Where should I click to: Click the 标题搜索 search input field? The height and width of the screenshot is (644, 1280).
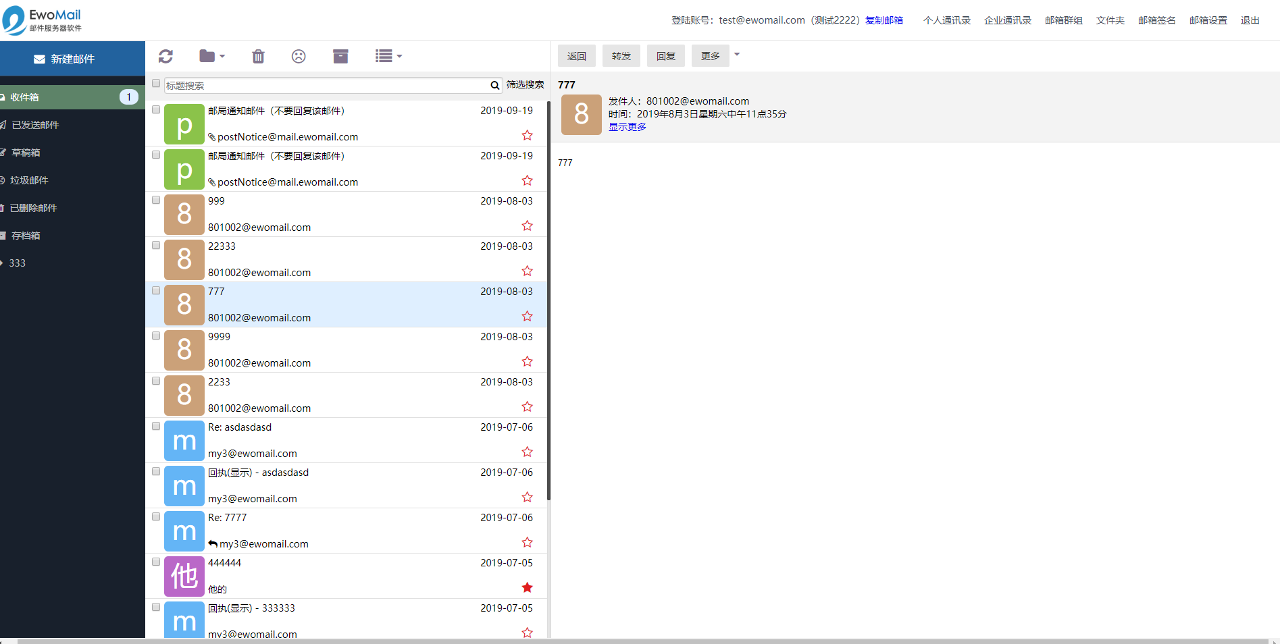326,86
